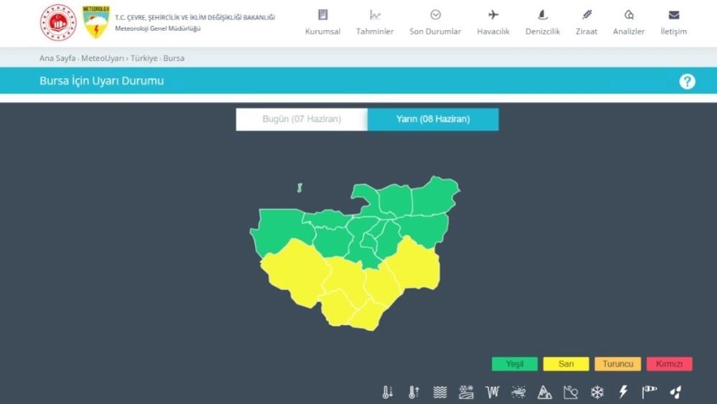Click the Kırmızı red legend swatch
Image resolution: width=717 pixels, height=404 pixels.
click(669, 364)
